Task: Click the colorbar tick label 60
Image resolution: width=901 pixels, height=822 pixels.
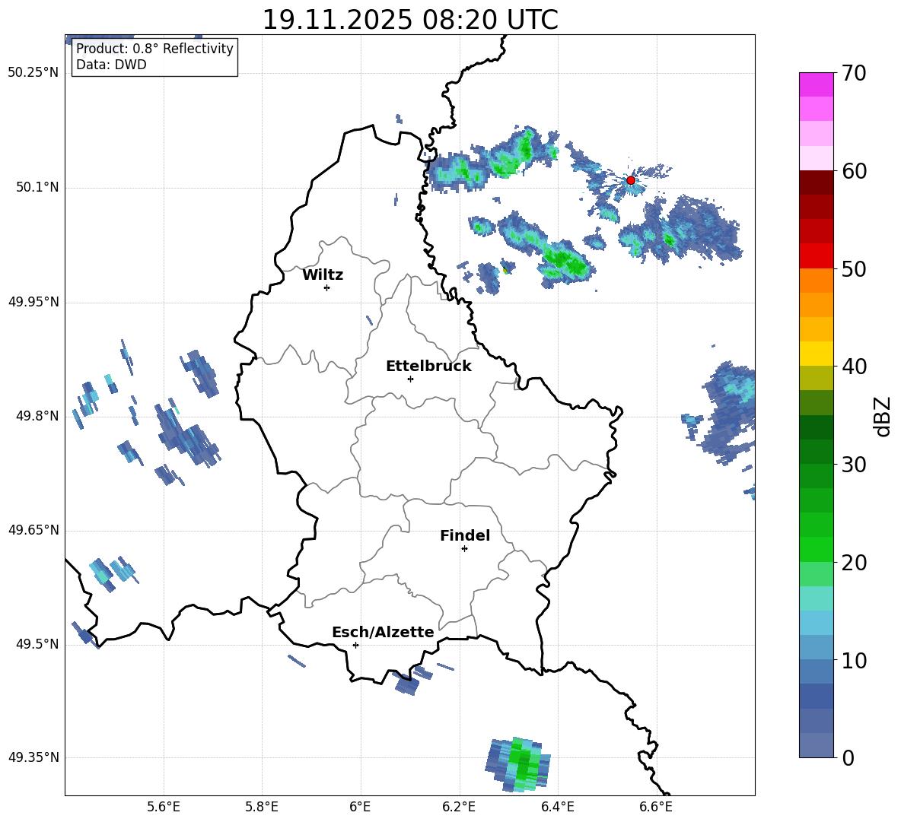Action: coord(853,171)
